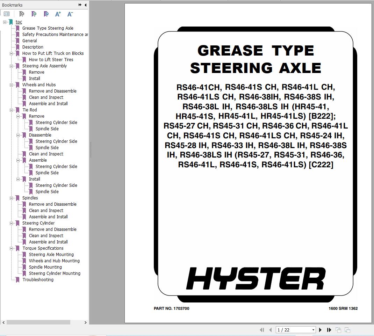374x336 pixels.
Task: Click the 1600 SRM 1362 text on the page
Action: (x=343, y=308)
